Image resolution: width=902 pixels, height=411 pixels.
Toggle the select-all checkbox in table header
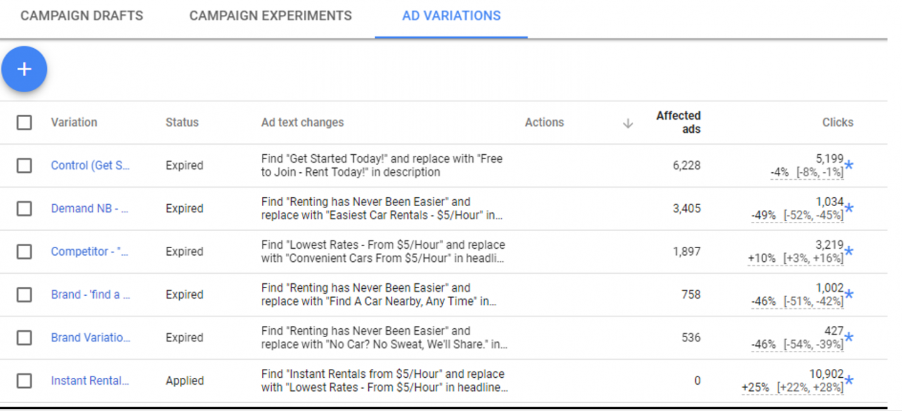[24, 122]
